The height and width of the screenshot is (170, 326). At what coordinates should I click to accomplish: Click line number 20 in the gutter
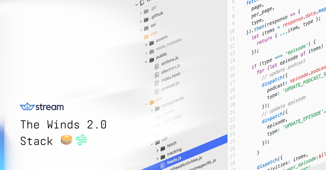232,105
